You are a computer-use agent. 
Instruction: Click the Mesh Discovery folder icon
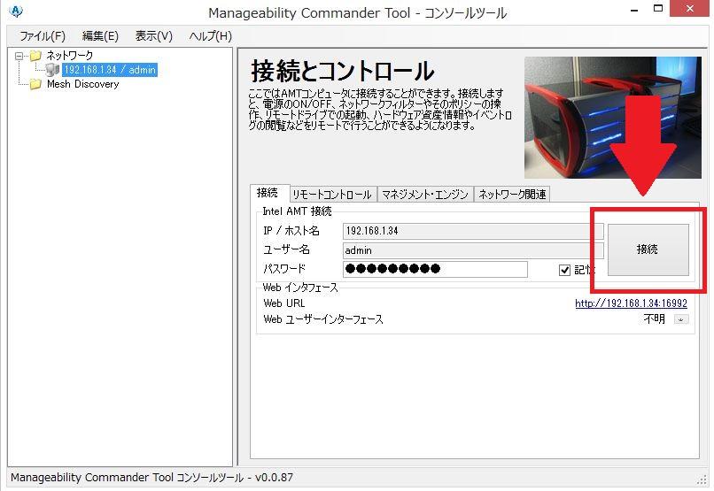(35, 84)
